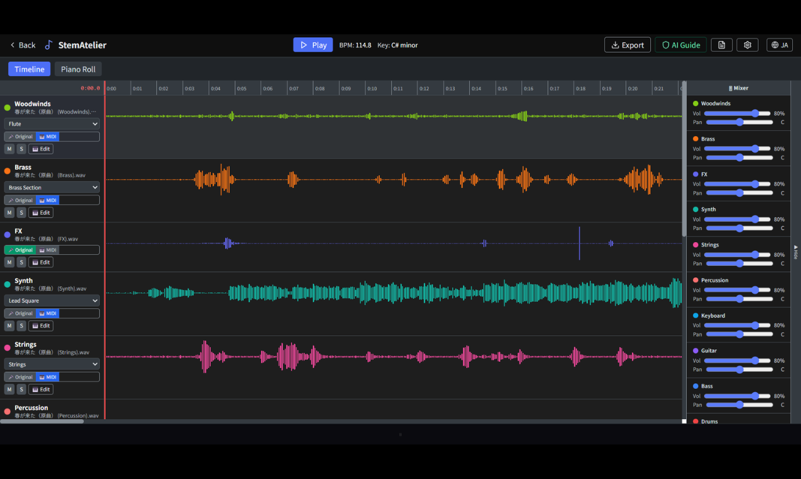
Task: Adjust the Percussion Vol slider in Mixer
Action: 739,290
